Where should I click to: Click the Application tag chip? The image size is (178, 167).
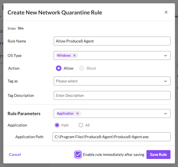coord(65,113)
